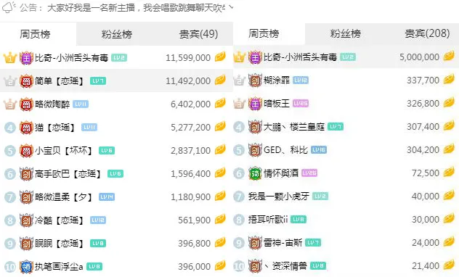
Task: Open user 略微陶醉 profile
Action: click(52, 104)
